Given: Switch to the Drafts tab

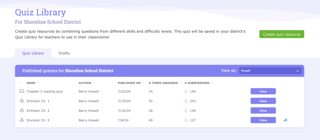Looking at the screenshot, I should 64,53.
